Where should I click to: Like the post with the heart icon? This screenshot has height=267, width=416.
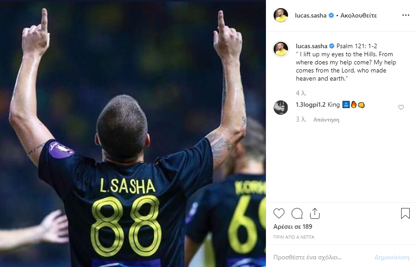pyautogui.click(x=279, y=213)
